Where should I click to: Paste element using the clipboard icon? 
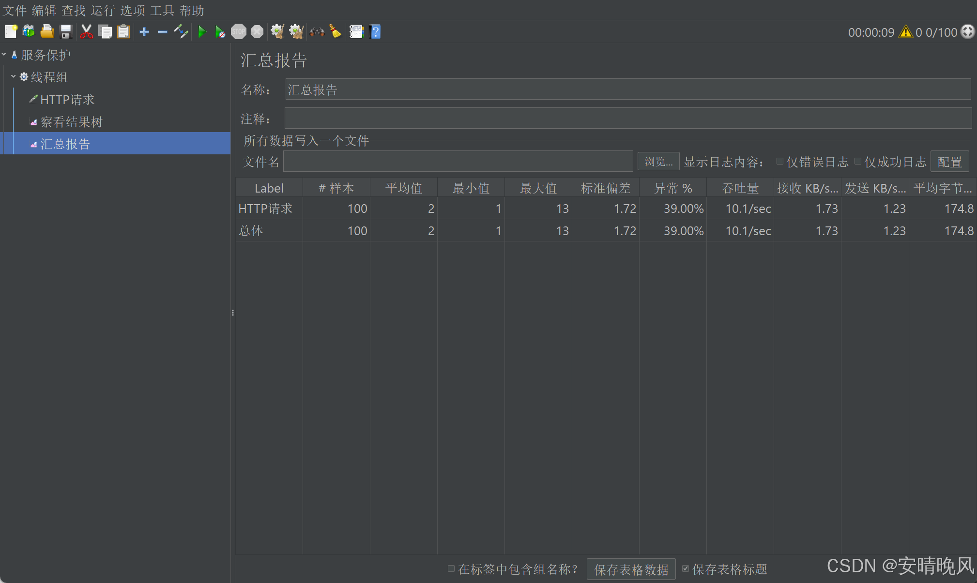(124, 32)
